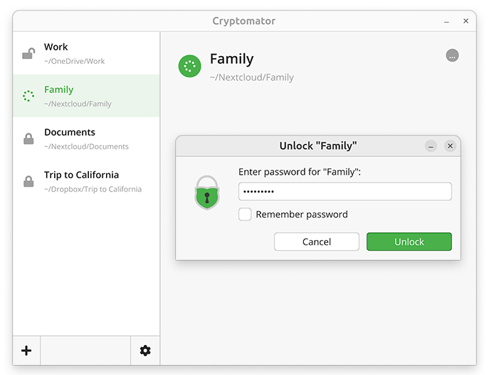Open settings via the gear icon
The height and width of the screenshot is (375, 489).
tap(145, 350)
